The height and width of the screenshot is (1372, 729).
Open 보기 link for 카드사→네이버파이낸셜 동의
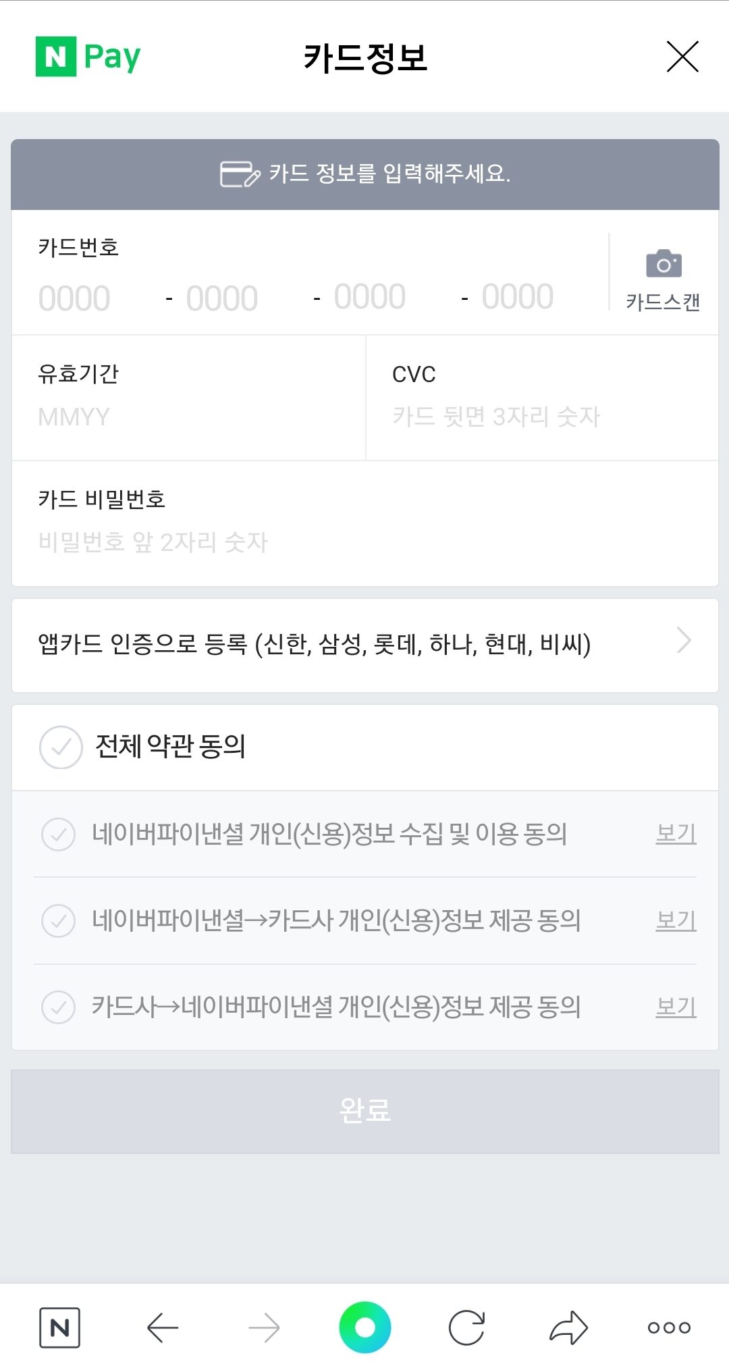(x=676, y=1007)
